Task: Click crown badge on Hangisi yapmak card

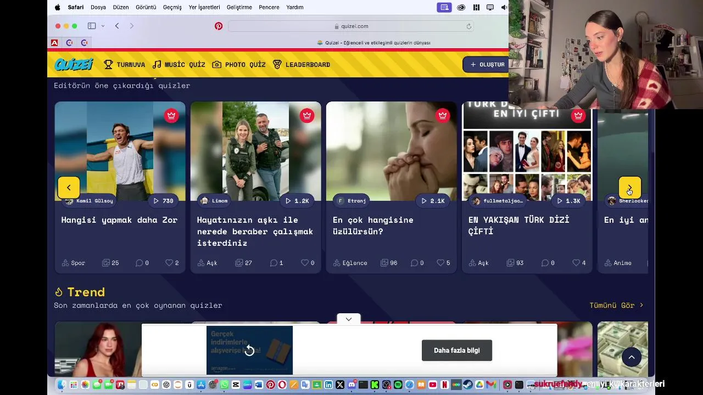Action: [x=171, y=115]
